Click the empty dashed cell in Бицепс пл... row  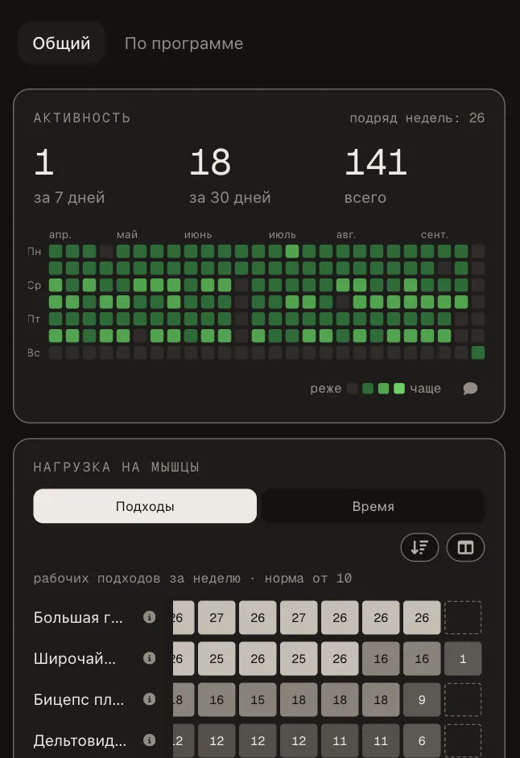coord(463,699)
